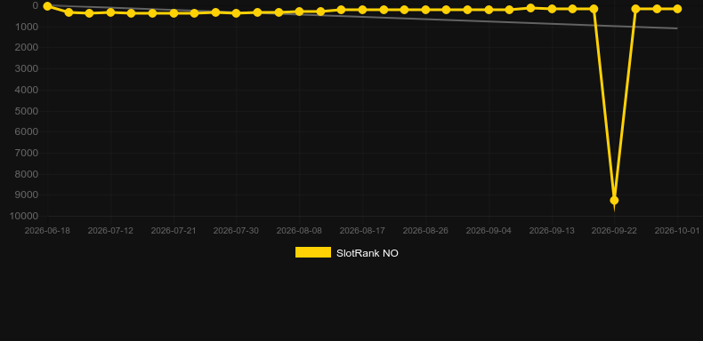
Task: Click the 2026-07-21 x-axis date label
Action: pos(174,231)
